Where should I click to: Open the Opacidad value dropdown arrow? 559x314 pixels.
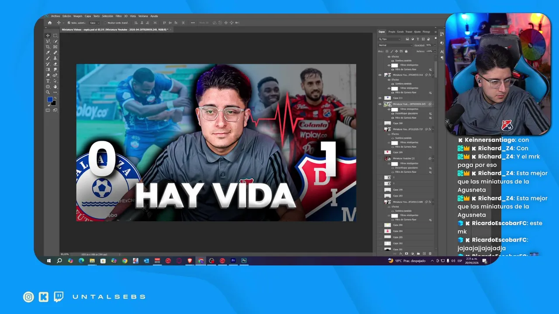click(435, 45)
